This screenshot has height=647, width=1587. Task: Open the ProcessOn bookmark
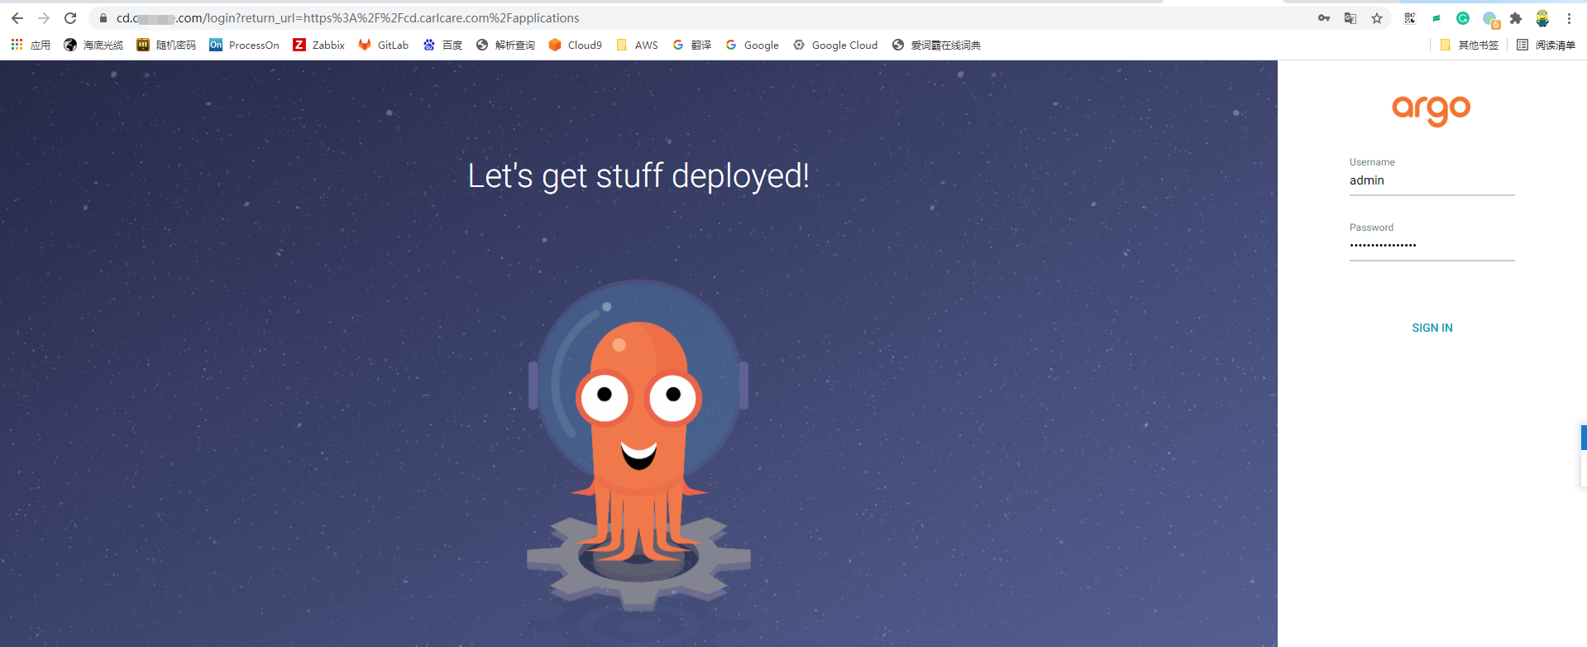point(244,45)
